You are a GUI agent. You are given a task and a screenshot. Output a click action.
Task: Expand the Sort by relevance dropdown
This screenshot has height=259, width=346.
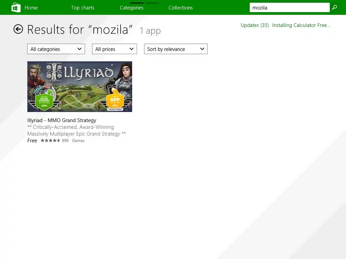click(176, 49)
